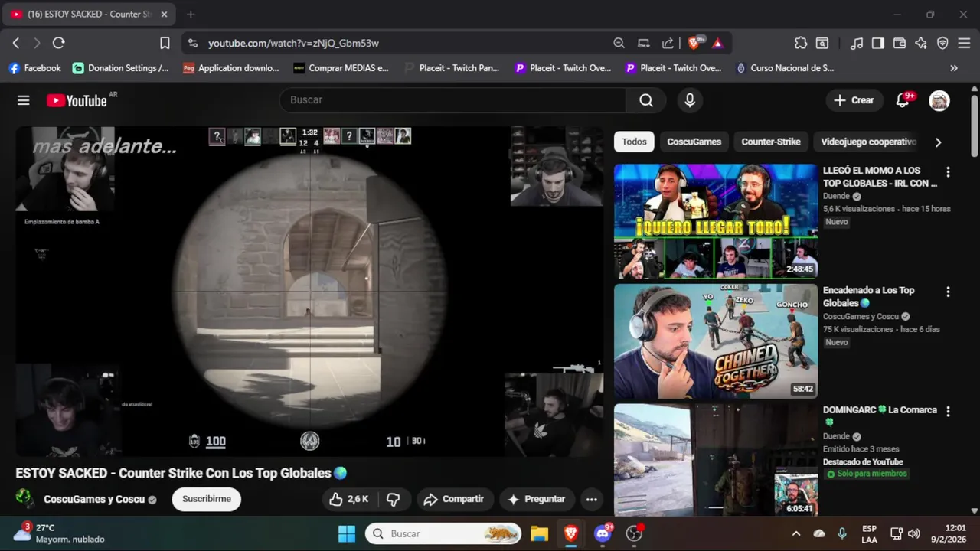Bookmark this page with bookmark icon
This screenshot has width=980, height=551.
165,43
